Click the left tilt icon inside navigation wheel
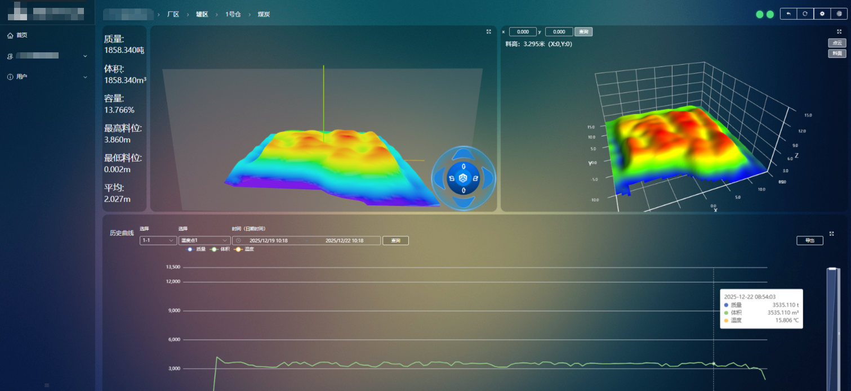This screenshot has height=391, width=851. (452, 178)
